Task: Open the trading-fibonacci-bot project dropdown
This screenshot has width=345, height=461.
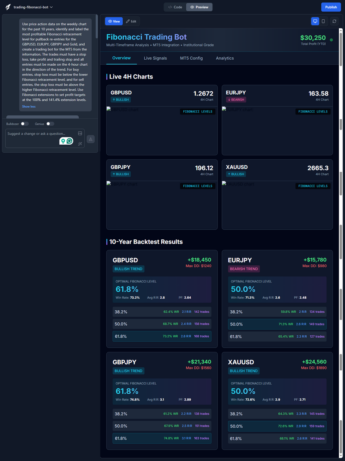Action: (33, 7)
